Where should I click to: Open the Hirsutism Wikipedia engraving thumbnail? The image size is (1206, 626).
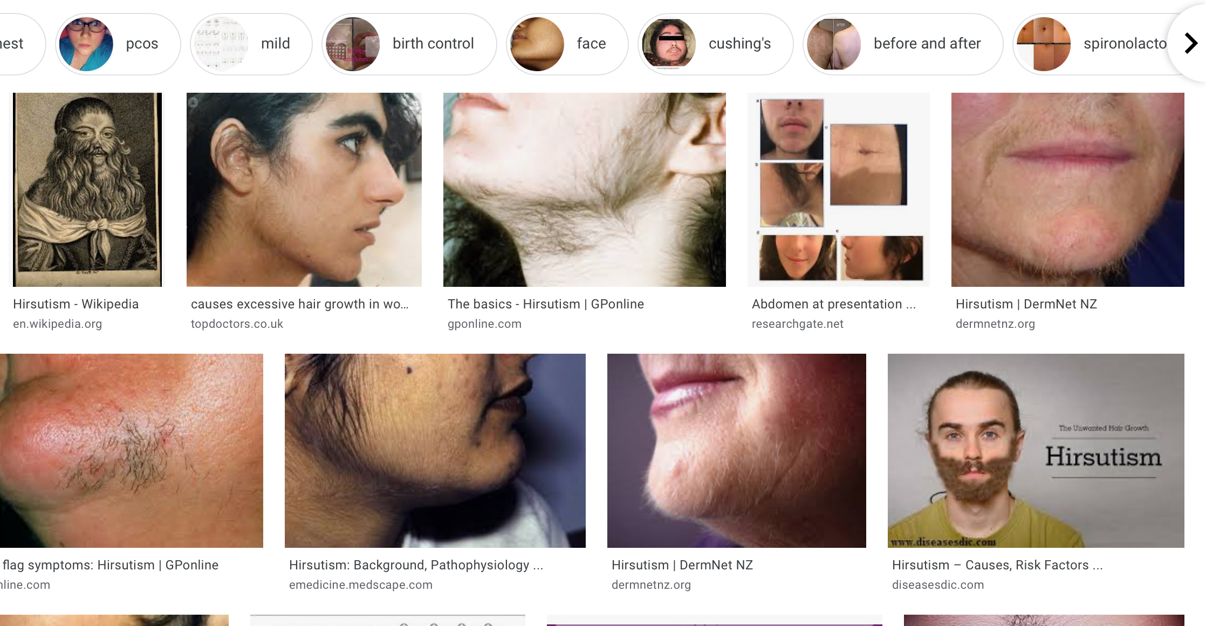point(87,189)
